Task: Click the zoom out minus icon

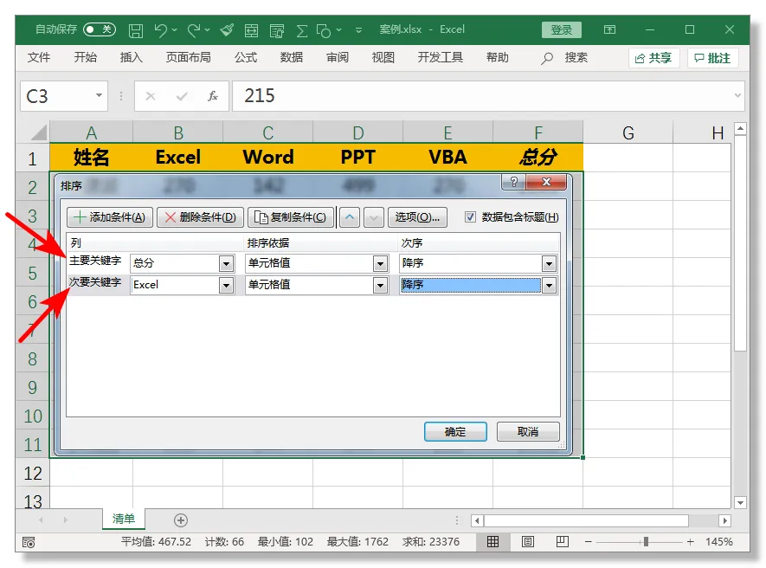Action: [589, 542]
